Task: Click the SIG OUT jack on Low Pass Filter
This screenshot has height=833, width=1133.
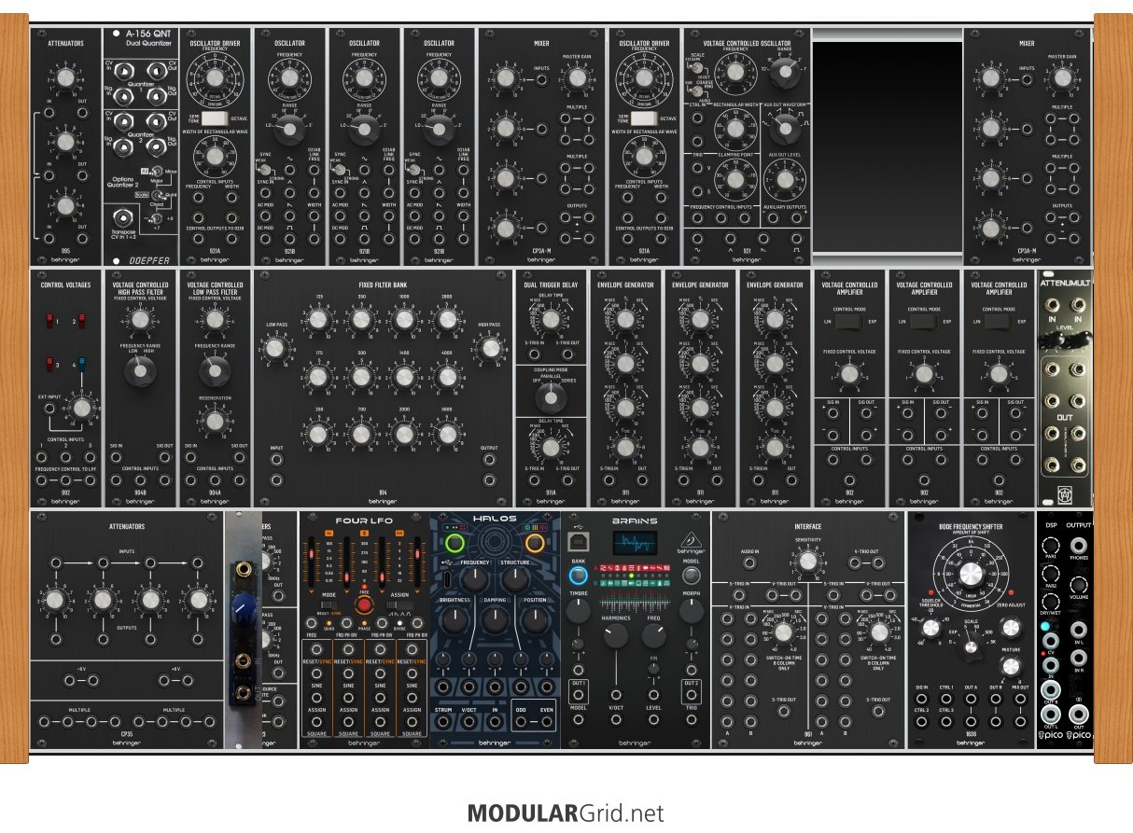Action: pyautogui.click(x=238, y=456)
